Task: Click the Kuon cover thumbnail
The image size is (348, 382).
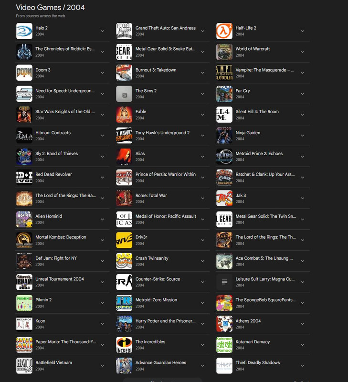Action: coord(24,324)
